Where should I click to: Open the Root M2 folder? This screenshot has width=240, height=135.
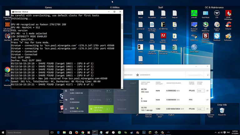[175, 36]
